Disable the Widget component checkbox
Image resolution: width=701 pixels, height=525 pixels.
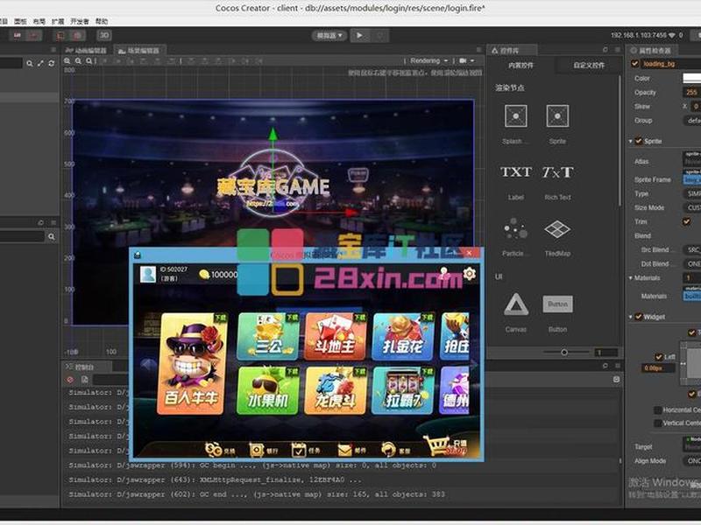pos(639,317)
